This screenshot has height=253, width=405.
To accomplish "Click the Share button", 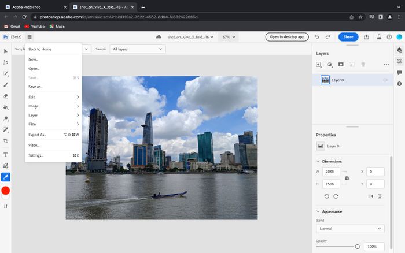I will [x=348, y=37].
